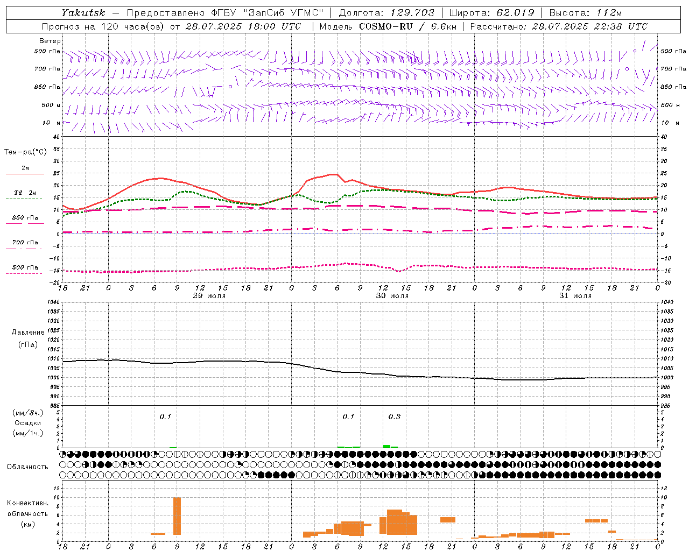Viewport: 689px width, 551px height.
Task: Click the 'Долгота: 129.703' longitude value
Action: point(386,13)
